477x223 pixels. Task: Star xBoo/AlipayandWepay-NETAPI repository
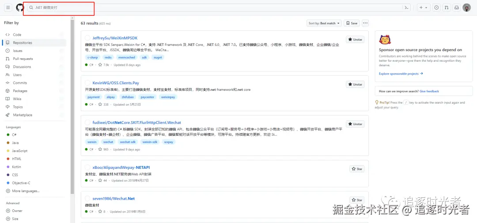pyautogui.click(x=357, y=169)
